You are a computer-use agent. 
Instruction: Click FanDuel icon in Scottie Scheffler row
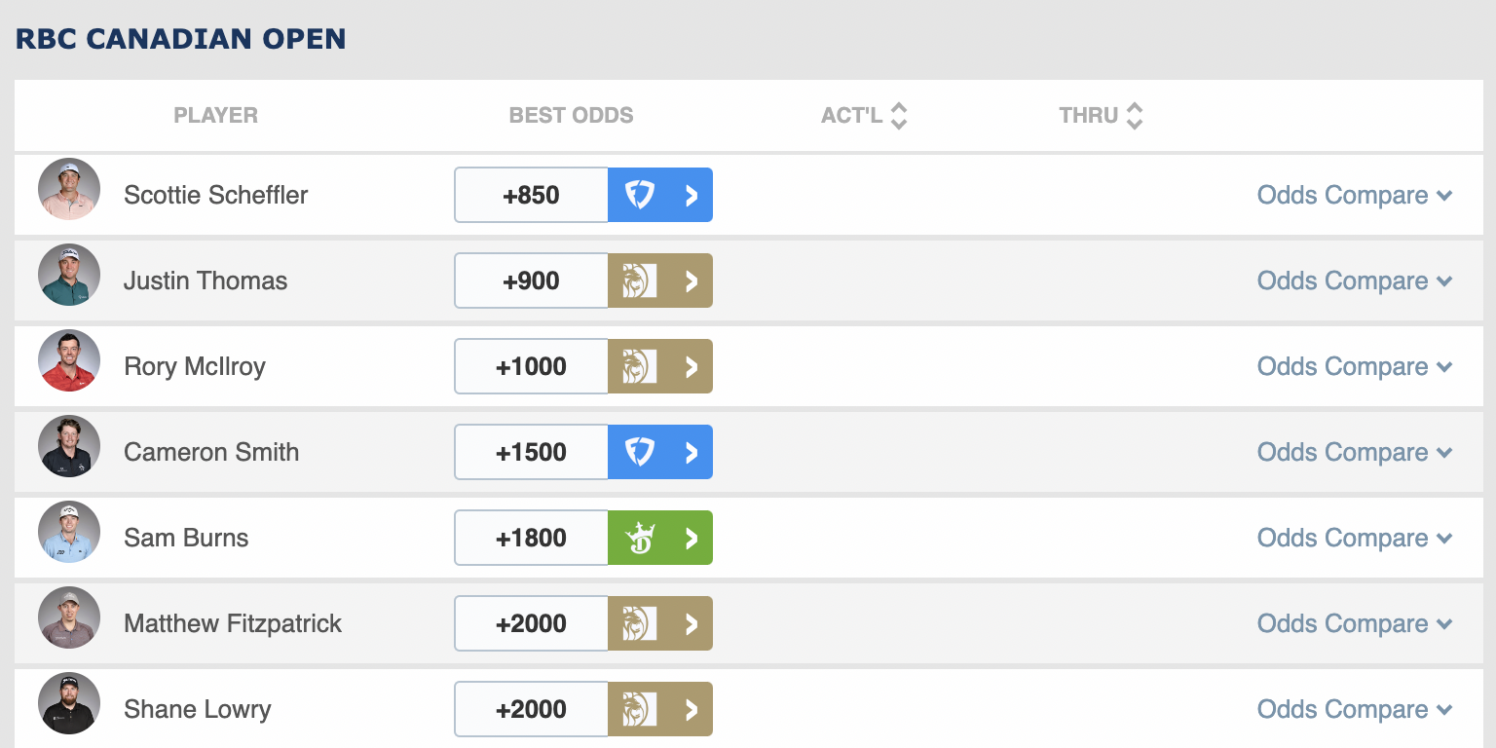639,195
